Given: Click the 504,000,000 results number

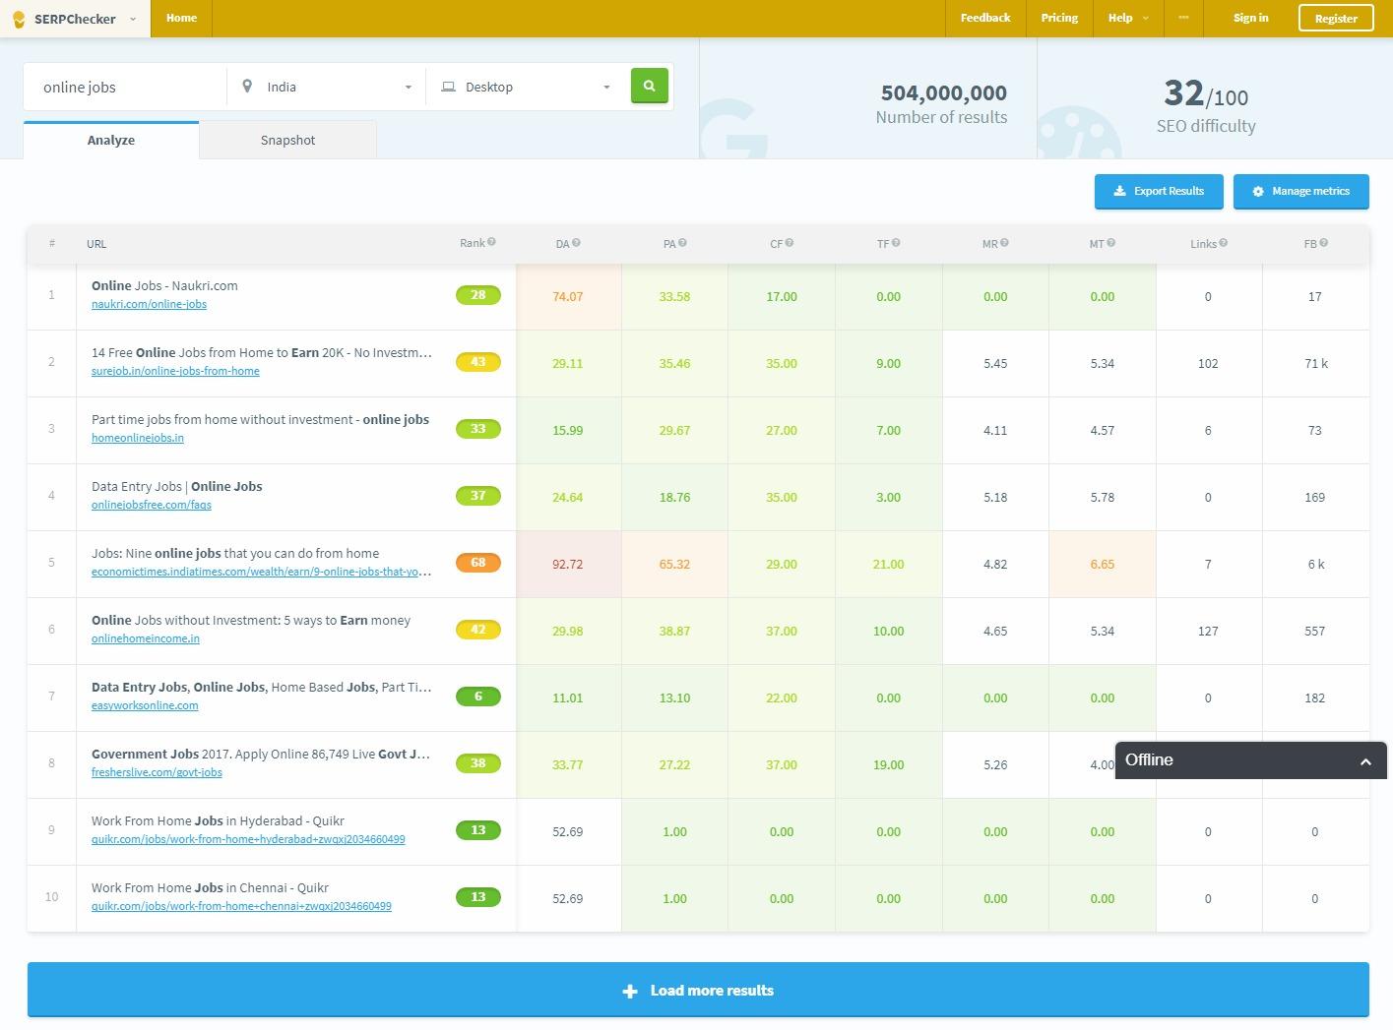Looking at the screenshot, I should pos(943,92).
